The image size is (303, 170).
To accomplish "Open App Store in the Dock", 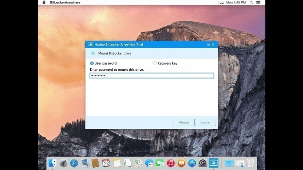I will point(192,163).
